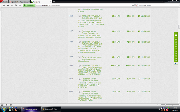Close the Yandex search tab
The height and width of the screenshot is (112, 180).
point(29,2)
